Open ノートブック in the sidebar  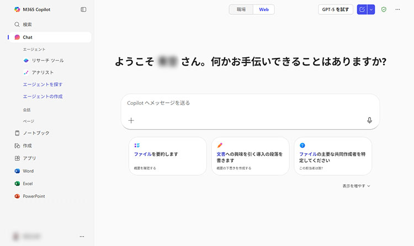coord(36,133)
